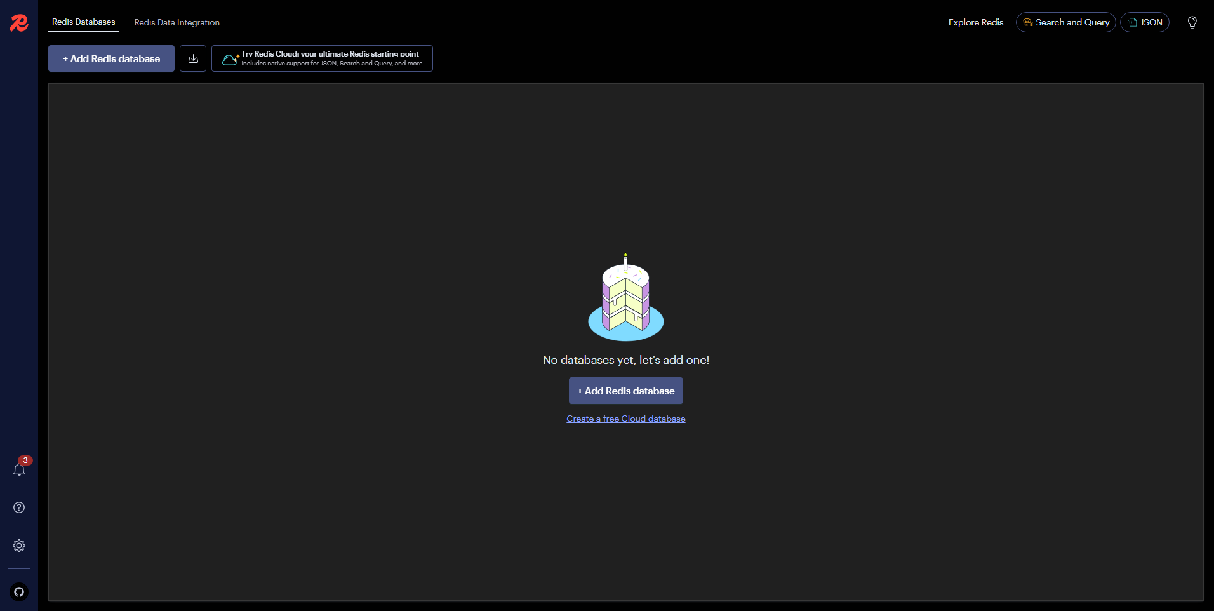Screen dimensions: 1214x611
Task: Switch to Redis Data Integration tab
Action: click(x=177, y=22)
